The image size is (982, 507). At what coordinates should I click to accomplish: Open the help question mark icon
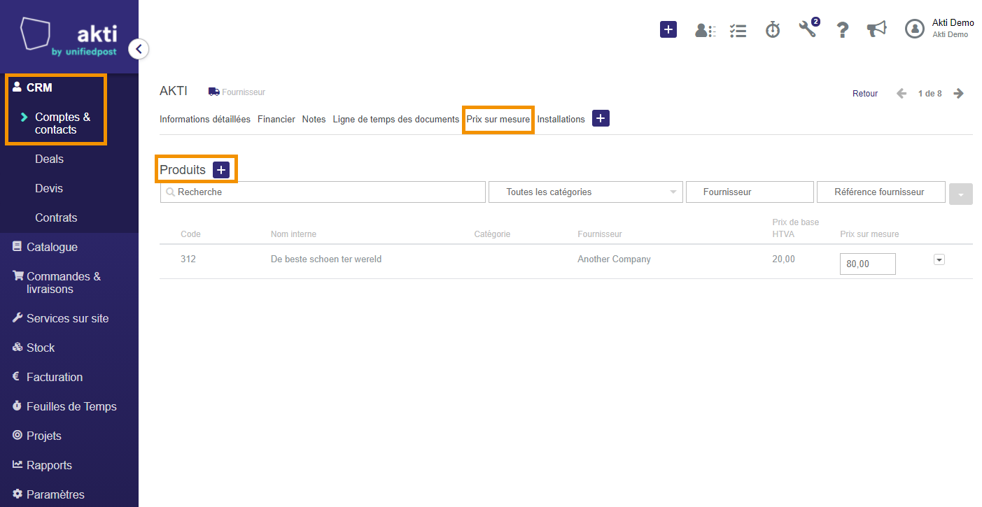pyautogui.click(x=843, y=29)
